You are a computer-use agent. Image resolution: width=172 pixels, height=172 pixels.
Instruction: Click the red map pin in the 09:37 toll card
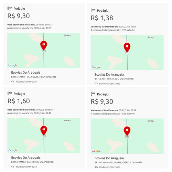click(127, 131)
